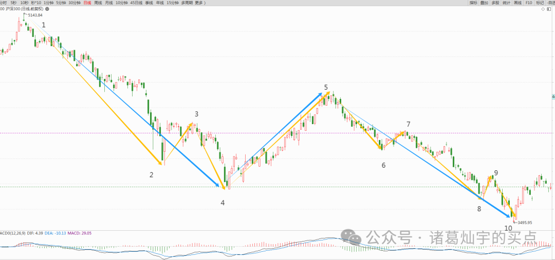Choose the 5分钟 timeframe

(x=61, y=3)
